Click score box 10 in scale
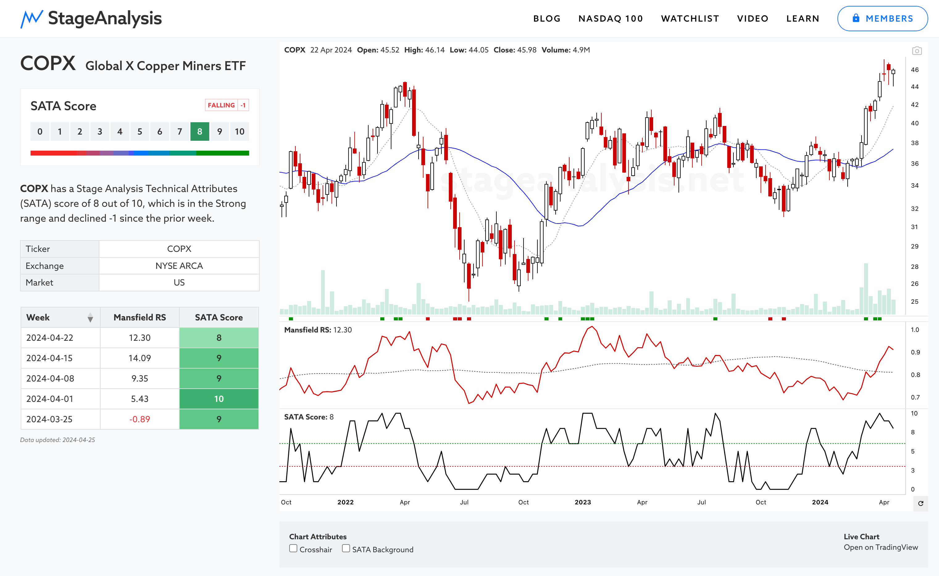Image resolution: width=939 pixels, height=576 pixels. click(x=240, y=131)
